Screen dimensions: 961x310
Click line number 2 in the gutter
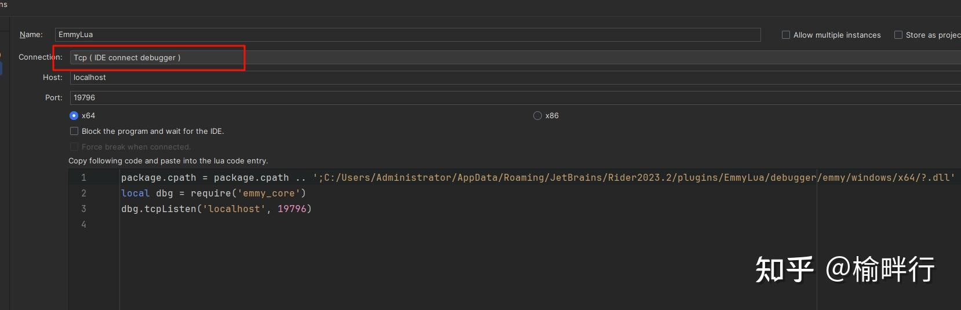click(x=83, y=194)
